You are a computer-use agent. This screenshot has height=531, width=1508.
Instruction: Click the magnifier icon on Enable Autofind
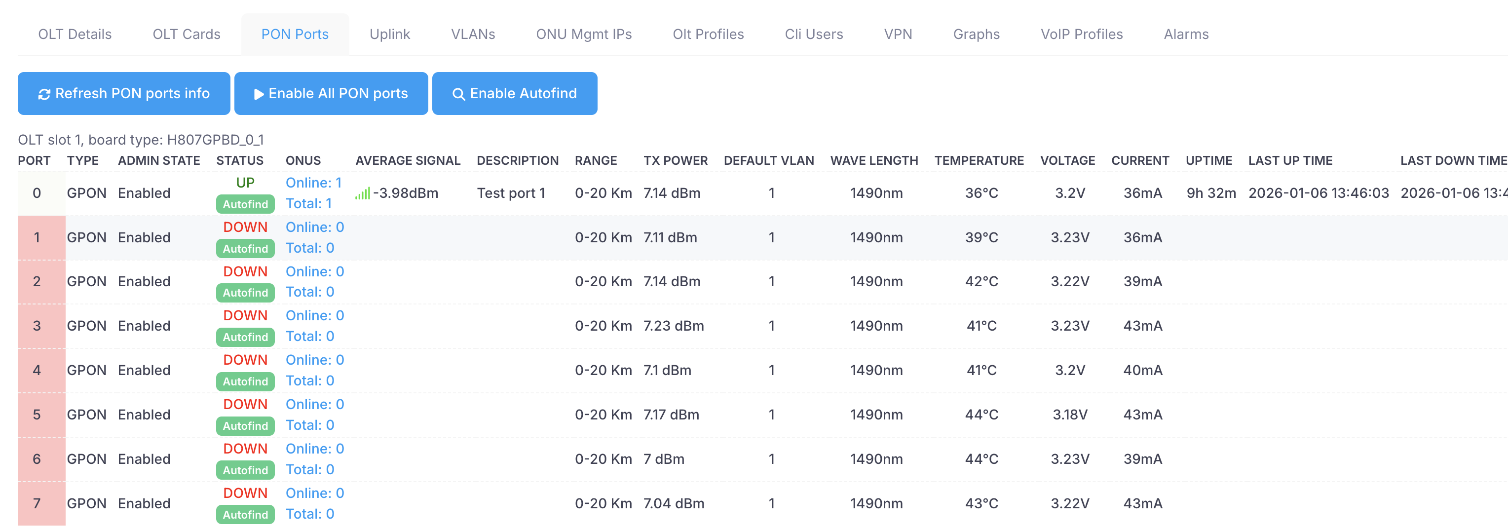click(458, 94)
